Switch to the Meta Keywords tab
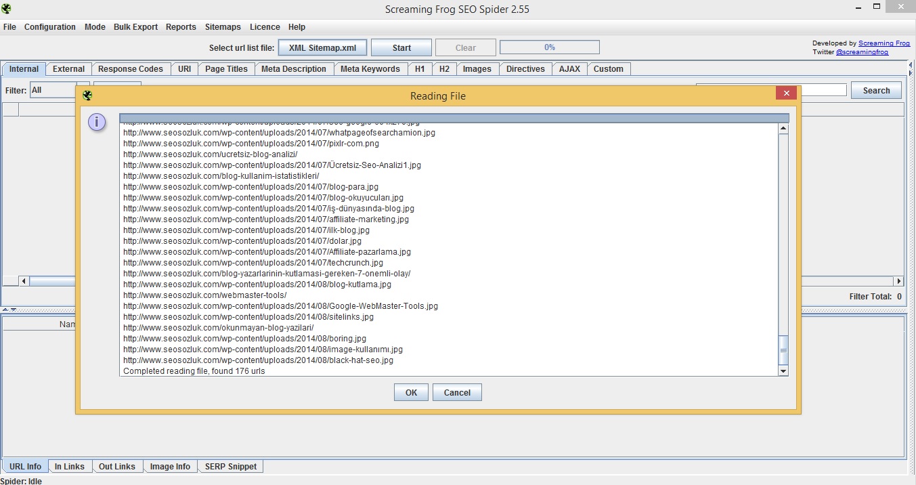The height and width of the screenshot is (485, 916). pos(370,69)
